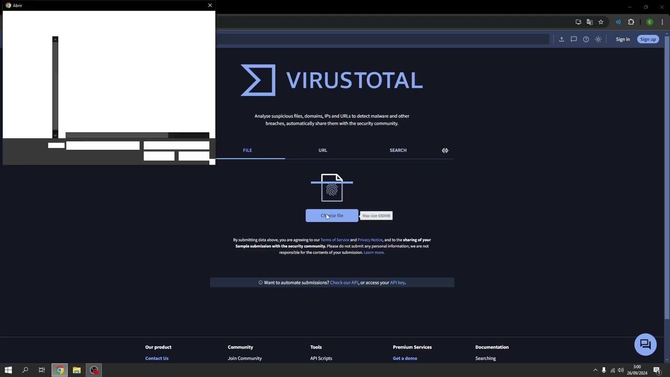The width and height of the screenshot is (670, 377).
Task: Click the Abrir dialog scrollbar up arrow
Action: coord(55,39)
